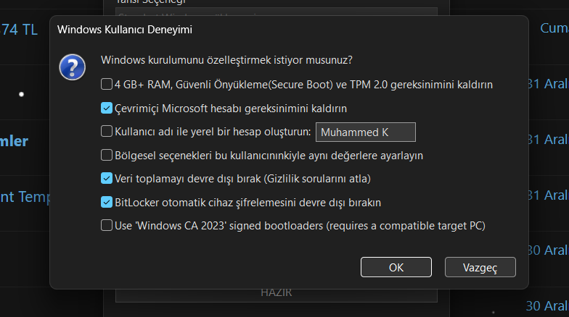The height and width of the screenshot is (317, 569).
Task: Click the Windows kurulumunu özelleştirmek question text
Action: click(x=226, y=60)
